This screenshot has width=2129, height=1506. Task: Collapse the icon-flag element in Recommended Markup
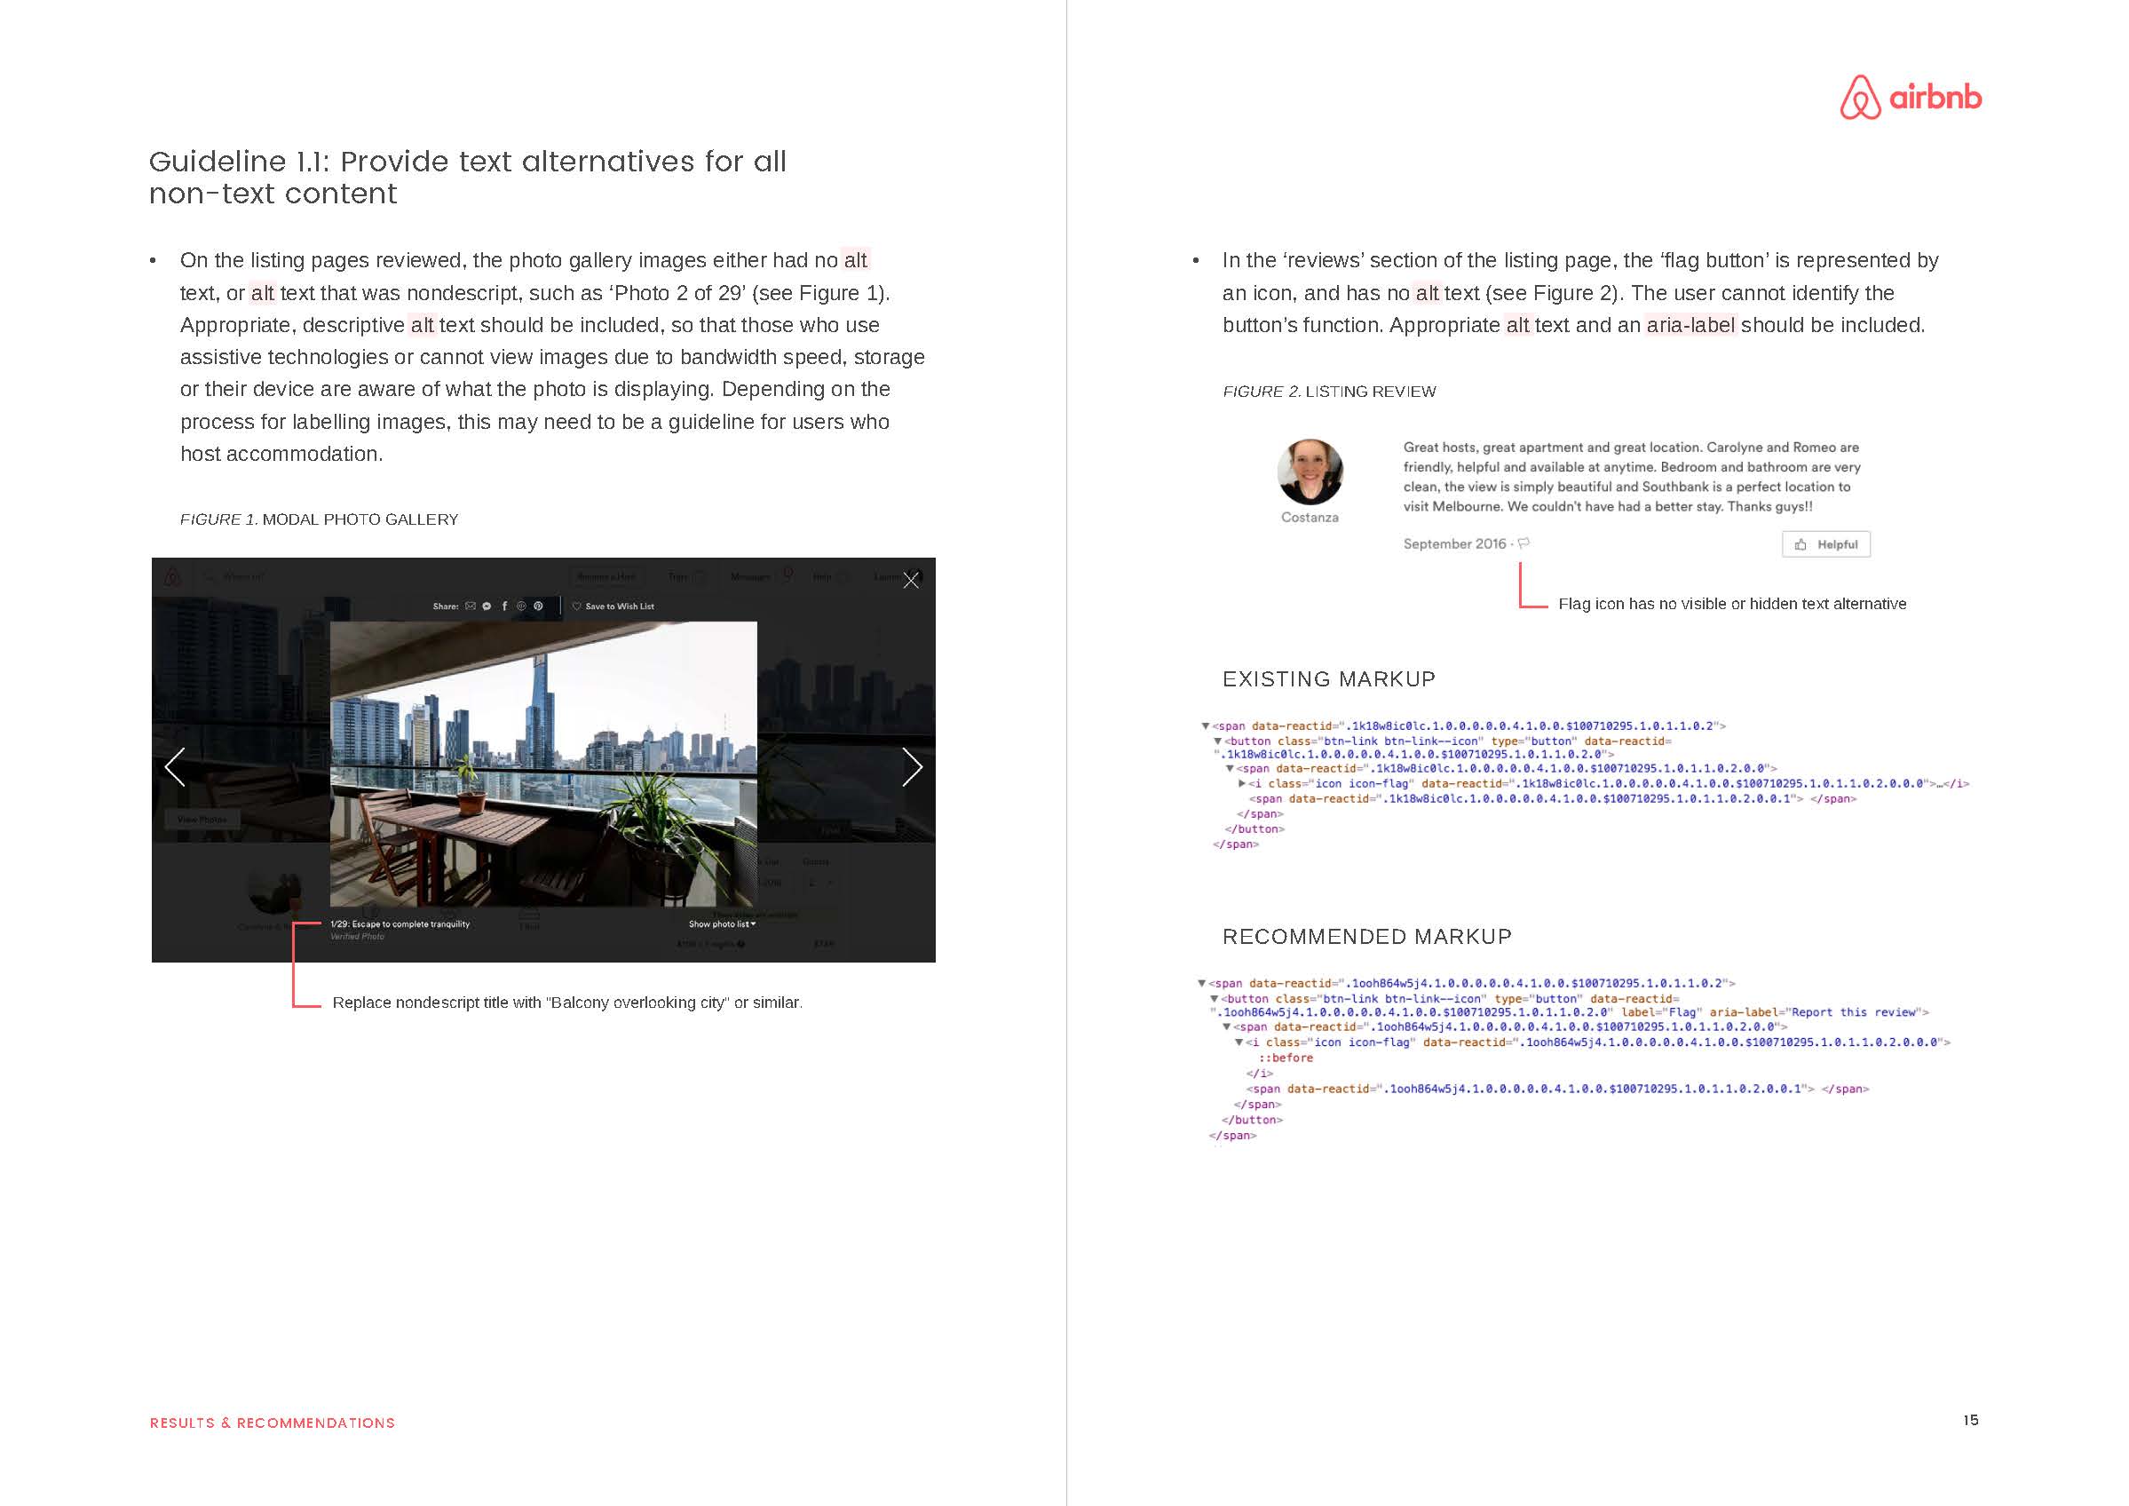pyautogui.click(x=1238, y=1042)
